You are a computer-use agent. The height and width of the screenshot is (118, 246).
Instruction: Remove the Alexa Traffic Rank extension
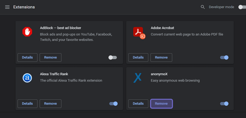click(50, 104)
